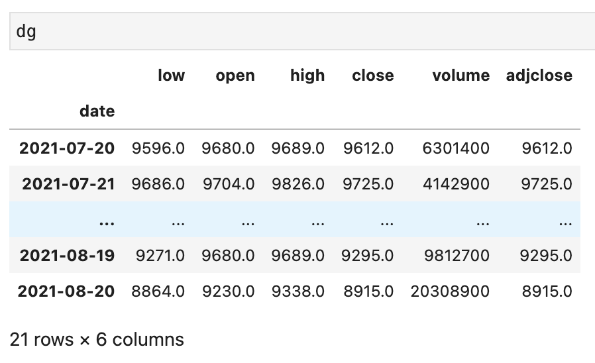595x363 pixels.
Task: Click the close column header
Action: tap(372, 76)
